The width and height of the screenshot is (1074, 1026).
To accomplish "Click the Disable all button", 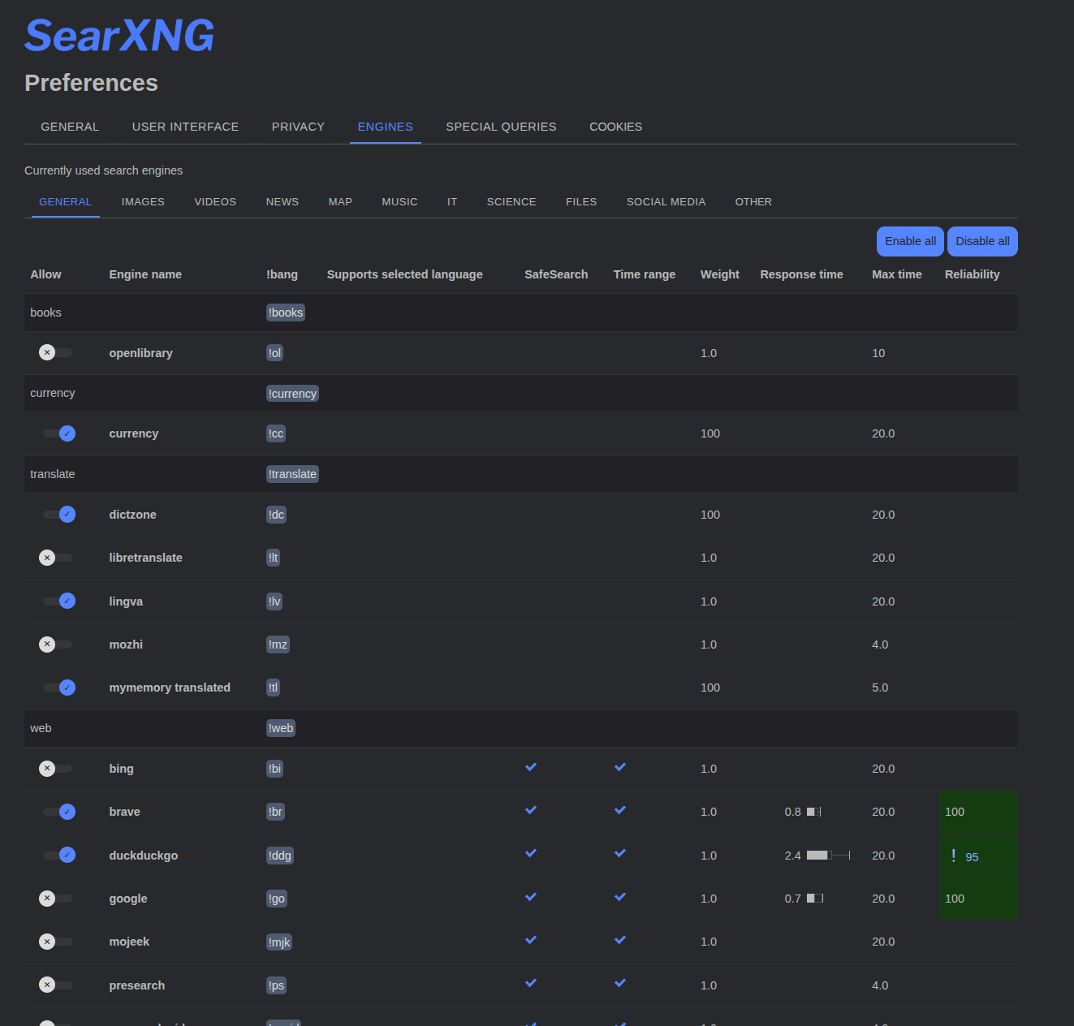I will (982, 241).
